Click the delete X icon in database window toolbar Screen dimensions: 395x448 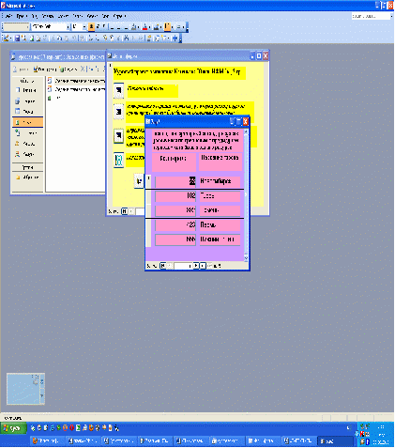[x=83, y=69]
